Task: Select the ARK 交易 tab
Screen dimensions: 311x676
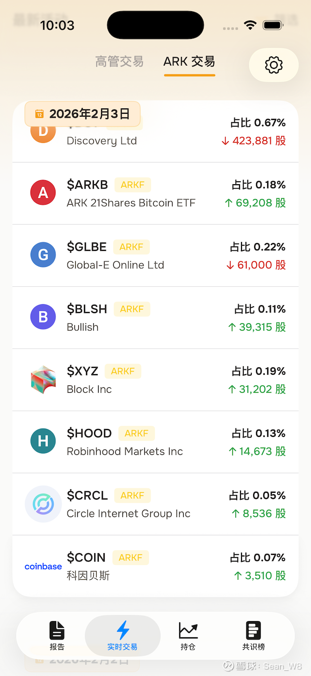Action: click(x=189, y=62)
